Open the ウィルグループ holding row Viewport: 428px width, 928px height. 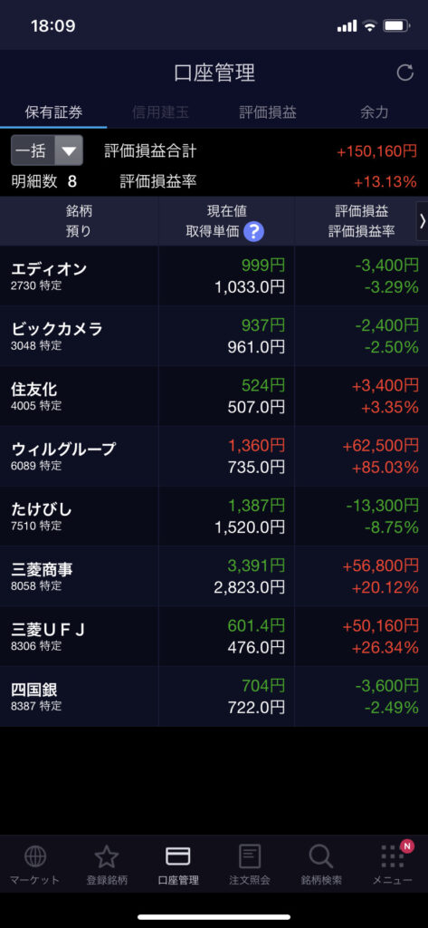[x=214, y=456]
